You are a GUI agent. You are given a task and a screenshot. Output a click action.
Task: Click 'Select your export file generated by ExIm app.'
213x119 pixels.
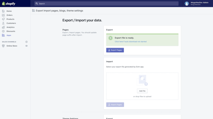[x=125, y=67]
